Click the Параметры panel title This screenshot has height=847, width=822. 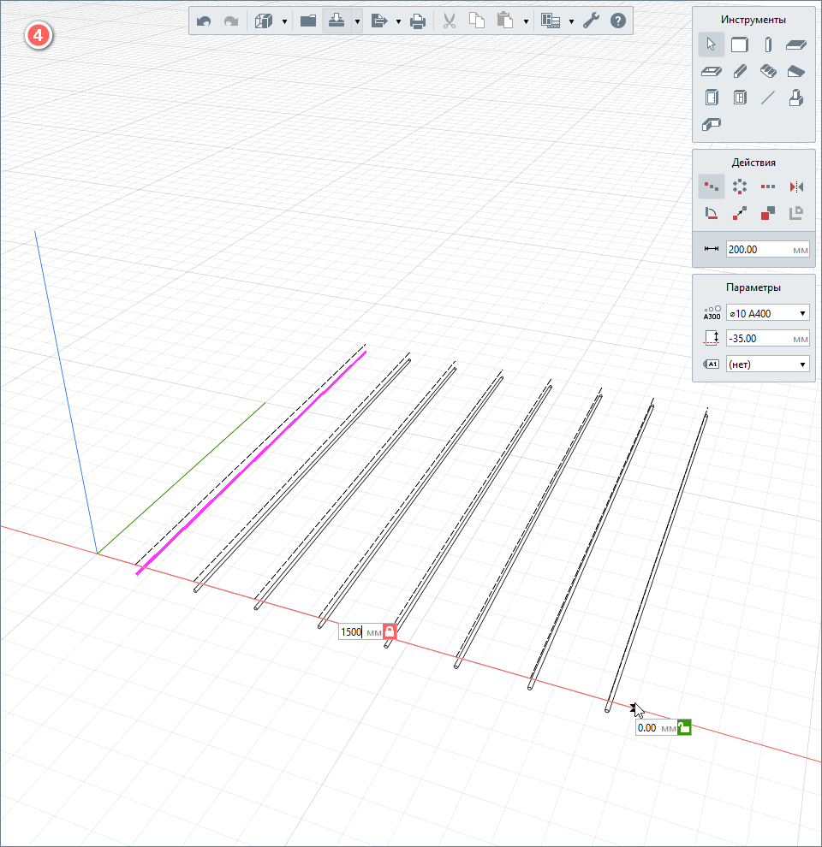tap(753, 287)
